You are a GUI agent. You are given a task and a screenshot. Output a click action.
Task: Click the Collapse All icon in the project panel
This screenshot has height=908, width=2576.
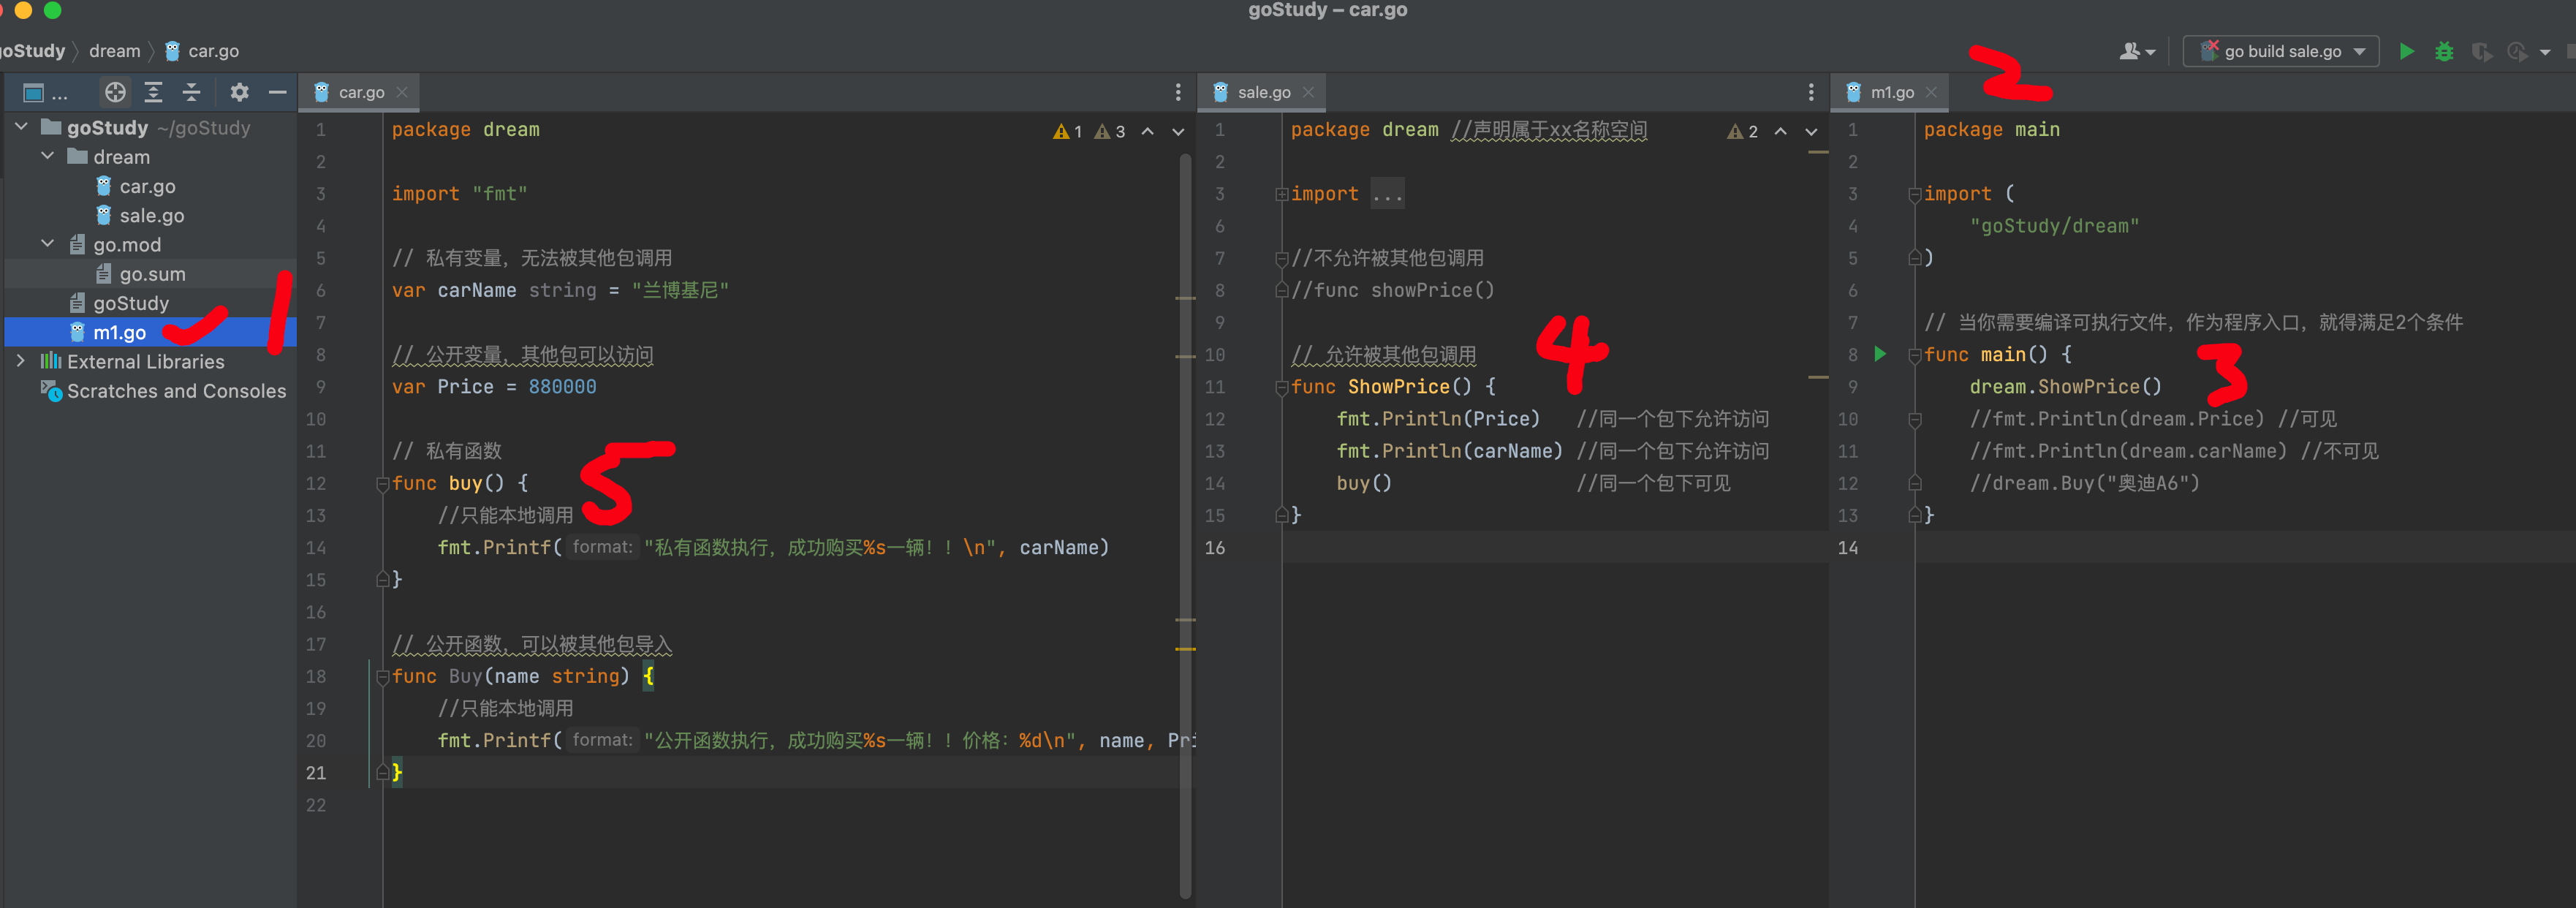(x=191, y=92)
